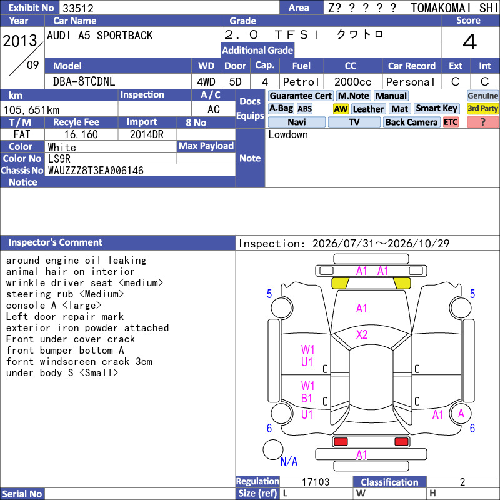The width and height of the screenshot is (500, 500).
Task: Click comment 'animal hair on interior'
Action: coord(71,272)
